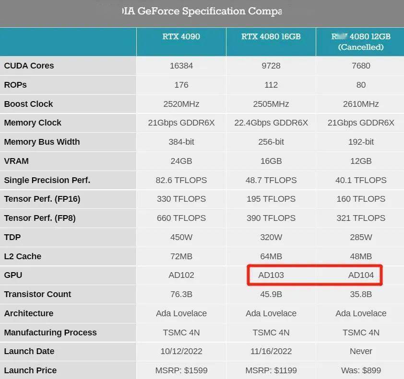Click the 64MB L2 cache value
This screenshot has width=404, height=379.
tap(271, 256)
